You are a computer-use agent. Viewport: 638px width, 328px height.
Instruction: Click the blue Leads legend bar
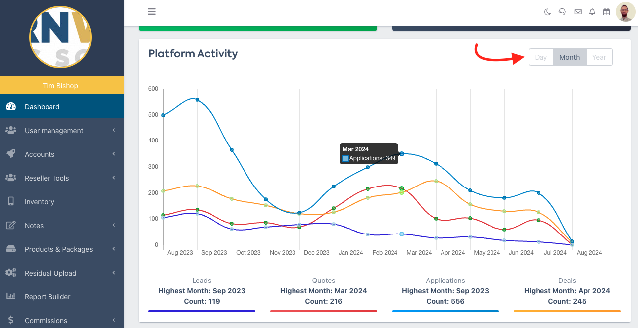pos(202,311)
